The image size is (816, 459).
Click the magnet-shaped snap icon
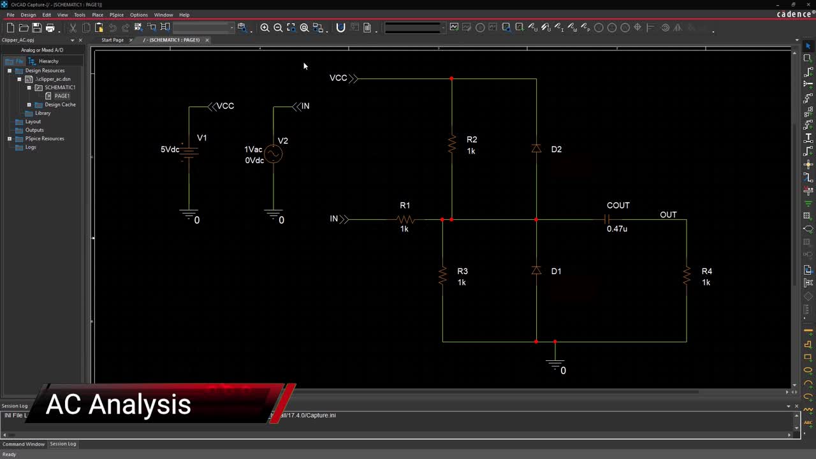tap(340, 27)
